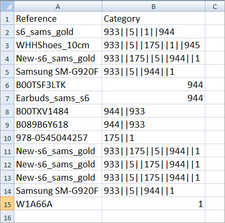
Task: Select the highlighted row 15 header
Action: pyautogui.click(x=7, y=204)
